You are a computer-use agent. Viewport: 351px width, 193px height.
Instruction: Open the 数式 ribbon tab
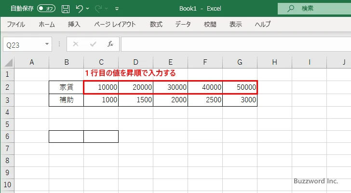[x=156, y=24]
